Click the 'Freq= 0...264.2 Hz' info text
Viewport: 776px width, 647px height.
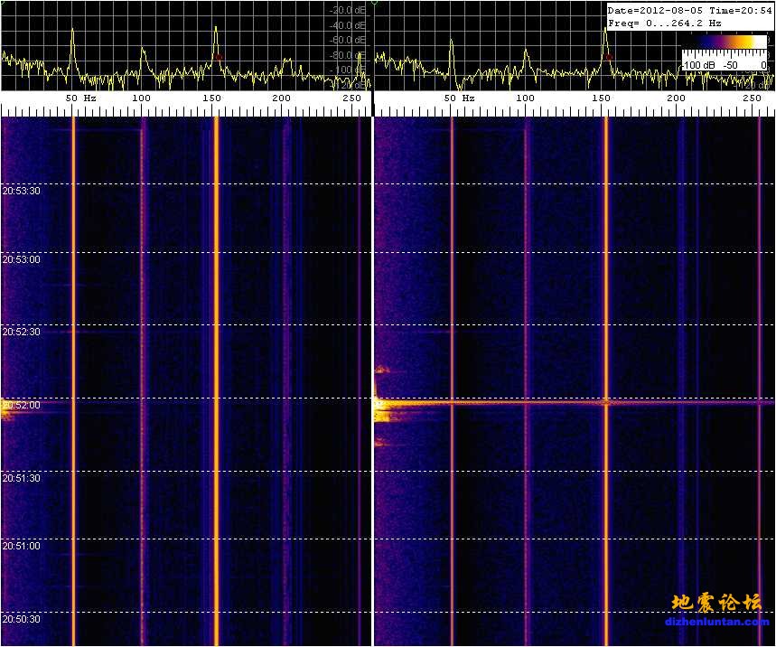pos(665,23)
